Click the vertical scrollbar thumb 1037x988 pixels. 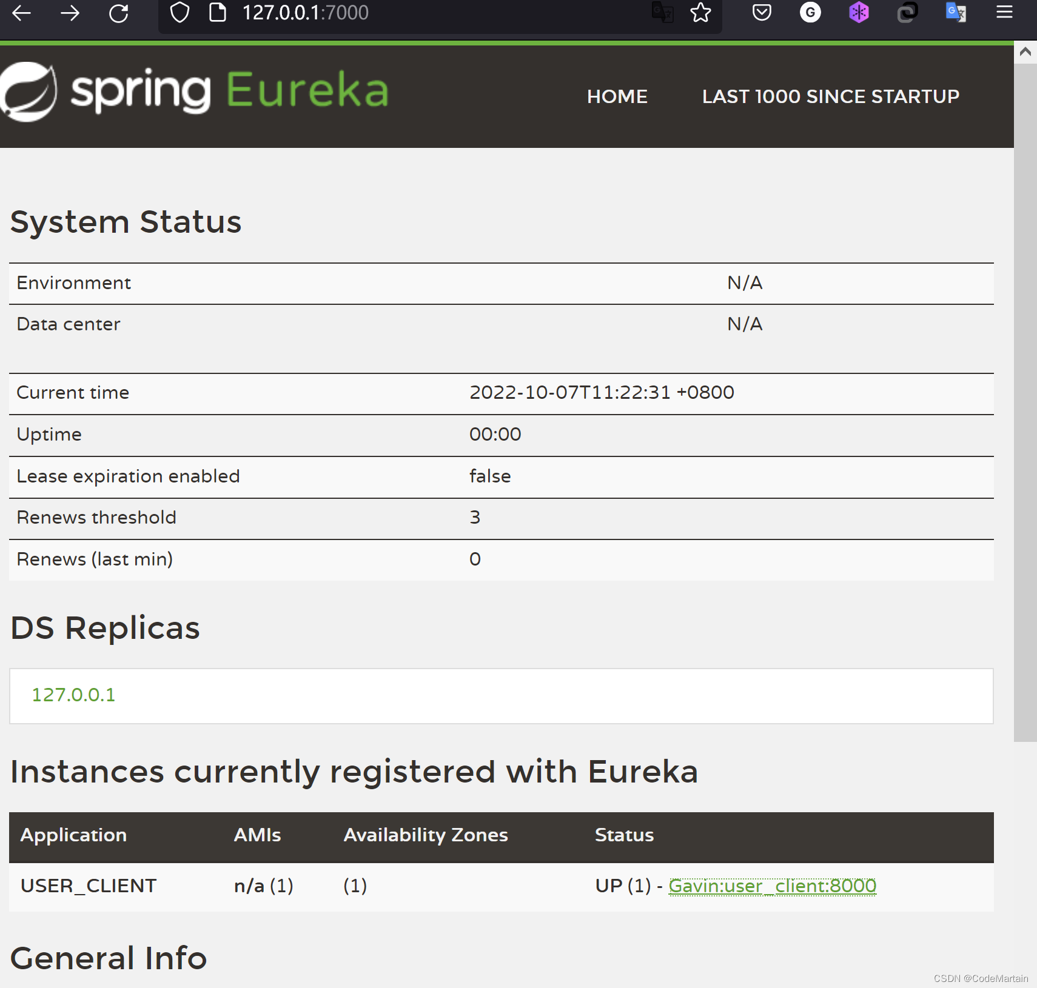[x=1025, y=402]
